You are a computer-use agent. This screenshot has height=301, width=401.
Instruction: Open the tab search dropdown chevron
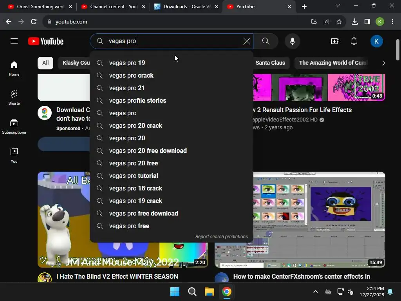coord(338,5)
